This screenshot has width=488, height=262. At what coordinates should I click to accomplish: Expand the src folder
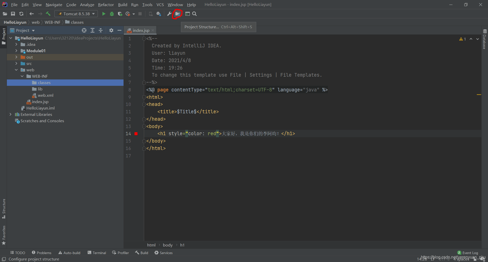pyautogui.click(x=17, y=63)
